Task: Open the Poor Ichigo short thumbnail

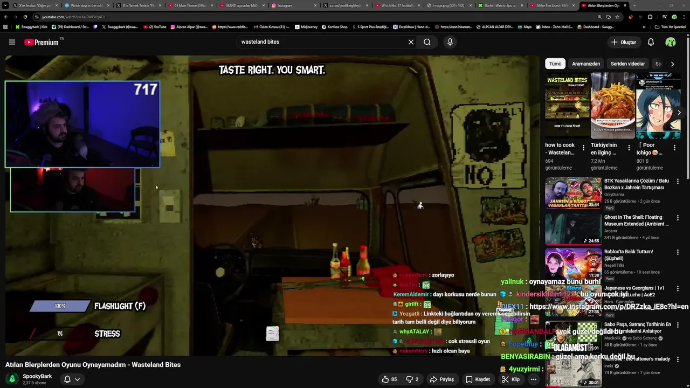Action: 658,106
